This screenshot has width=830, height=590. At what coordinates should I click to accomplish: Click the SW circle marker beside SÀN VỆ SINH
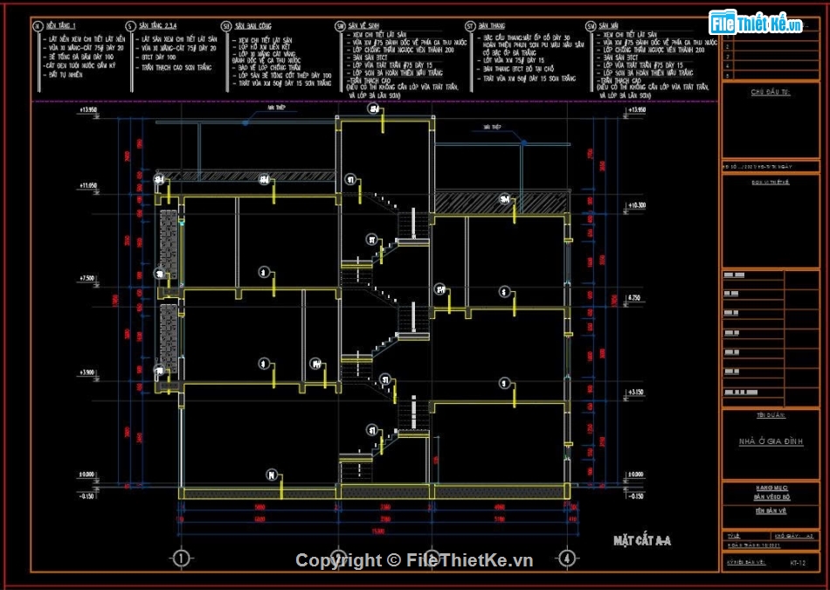pyautogui.click(x=341, y=27)
